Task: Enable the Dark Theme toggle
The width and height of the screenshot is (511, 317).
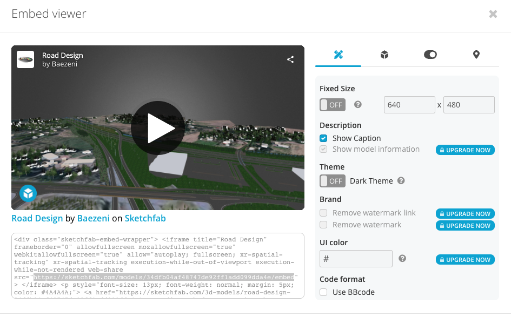Action: (x=332, y=181)
